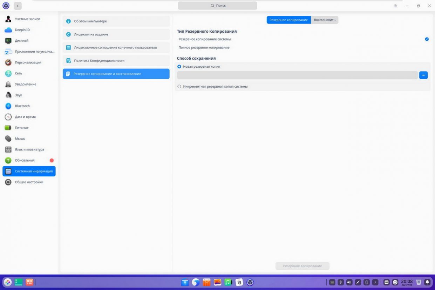Open Сеть network settings

(18, 73)
